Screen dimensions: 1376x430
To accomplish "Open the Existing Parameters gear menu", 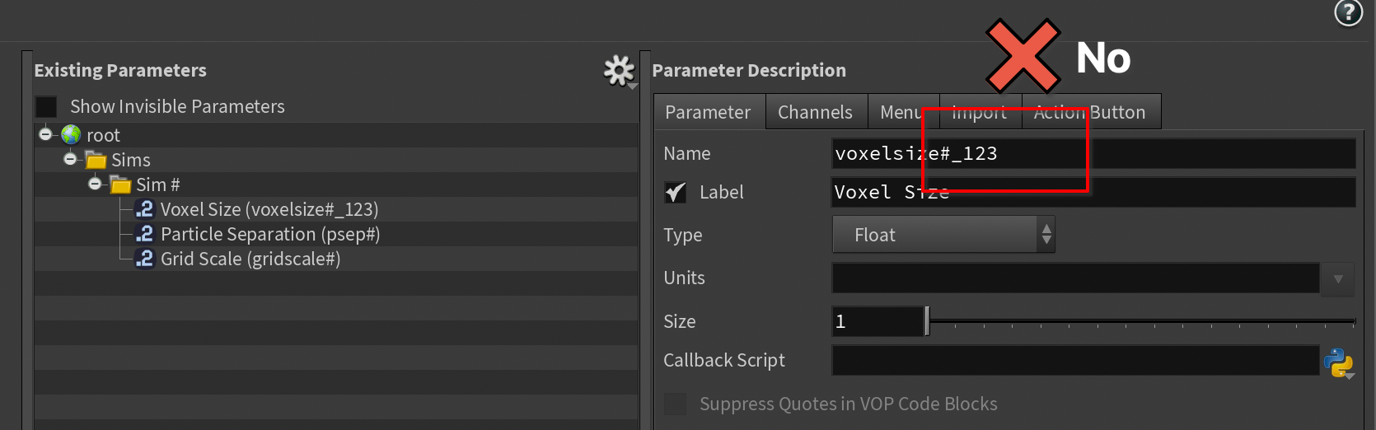I will 619,72.
